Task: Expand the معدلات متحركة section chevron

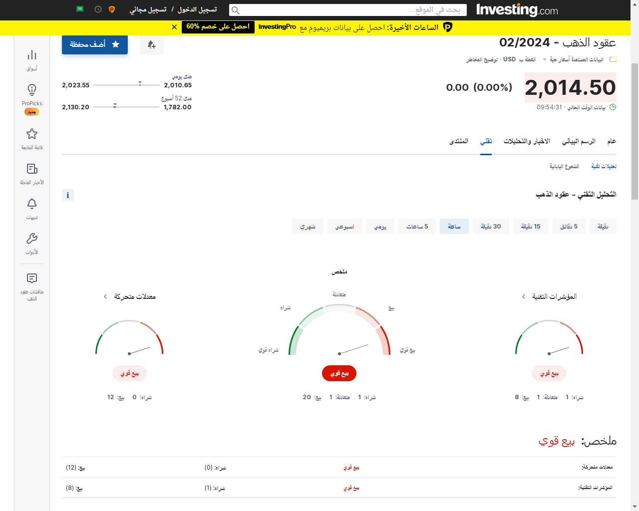Action: tap(105, 297)
